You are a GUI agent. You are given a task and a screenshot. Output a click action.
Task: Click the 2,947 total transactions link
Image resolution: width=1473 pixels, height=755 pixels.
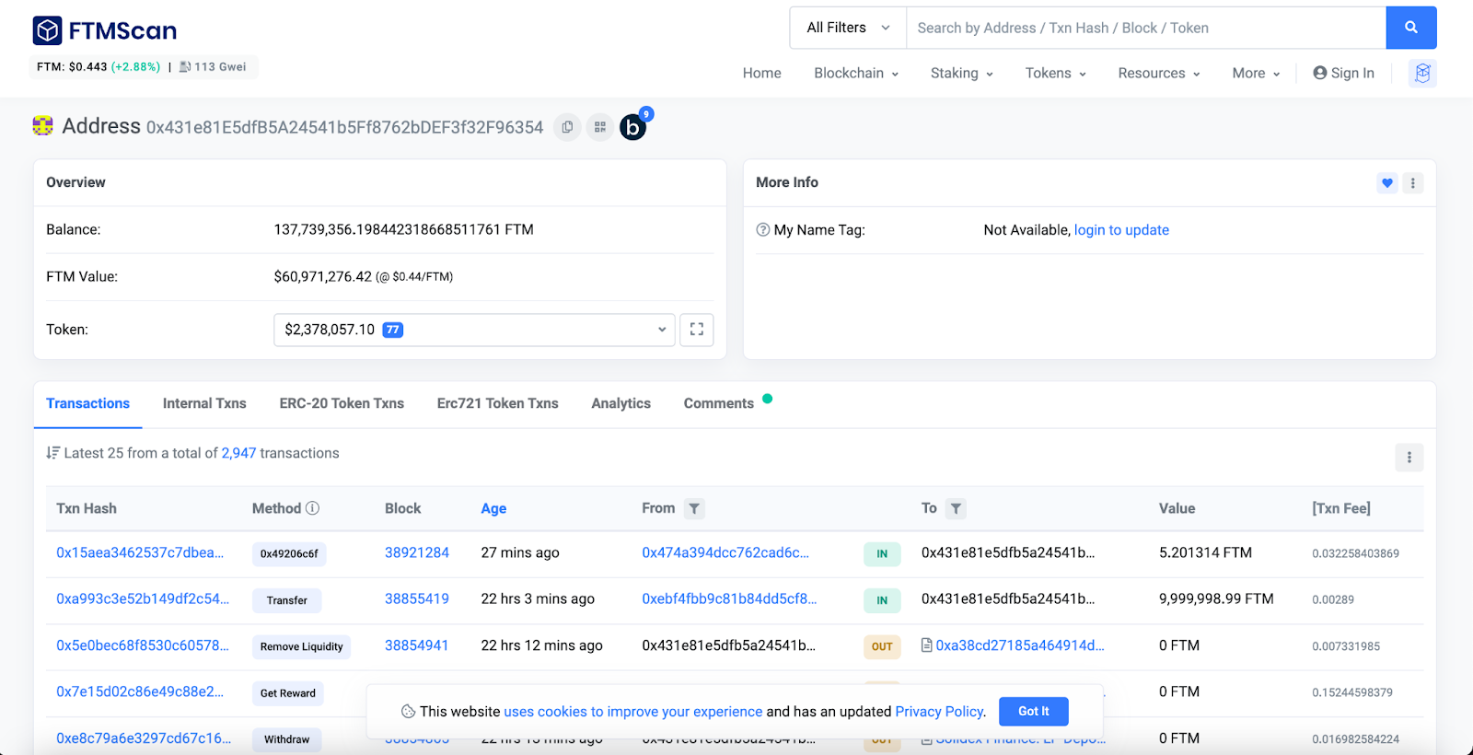point(238,453)
